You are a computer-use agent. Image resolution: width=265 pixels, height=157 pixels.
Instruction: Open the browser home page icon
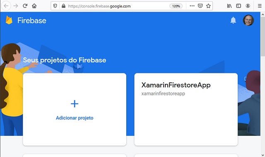(x=34, y=6)
